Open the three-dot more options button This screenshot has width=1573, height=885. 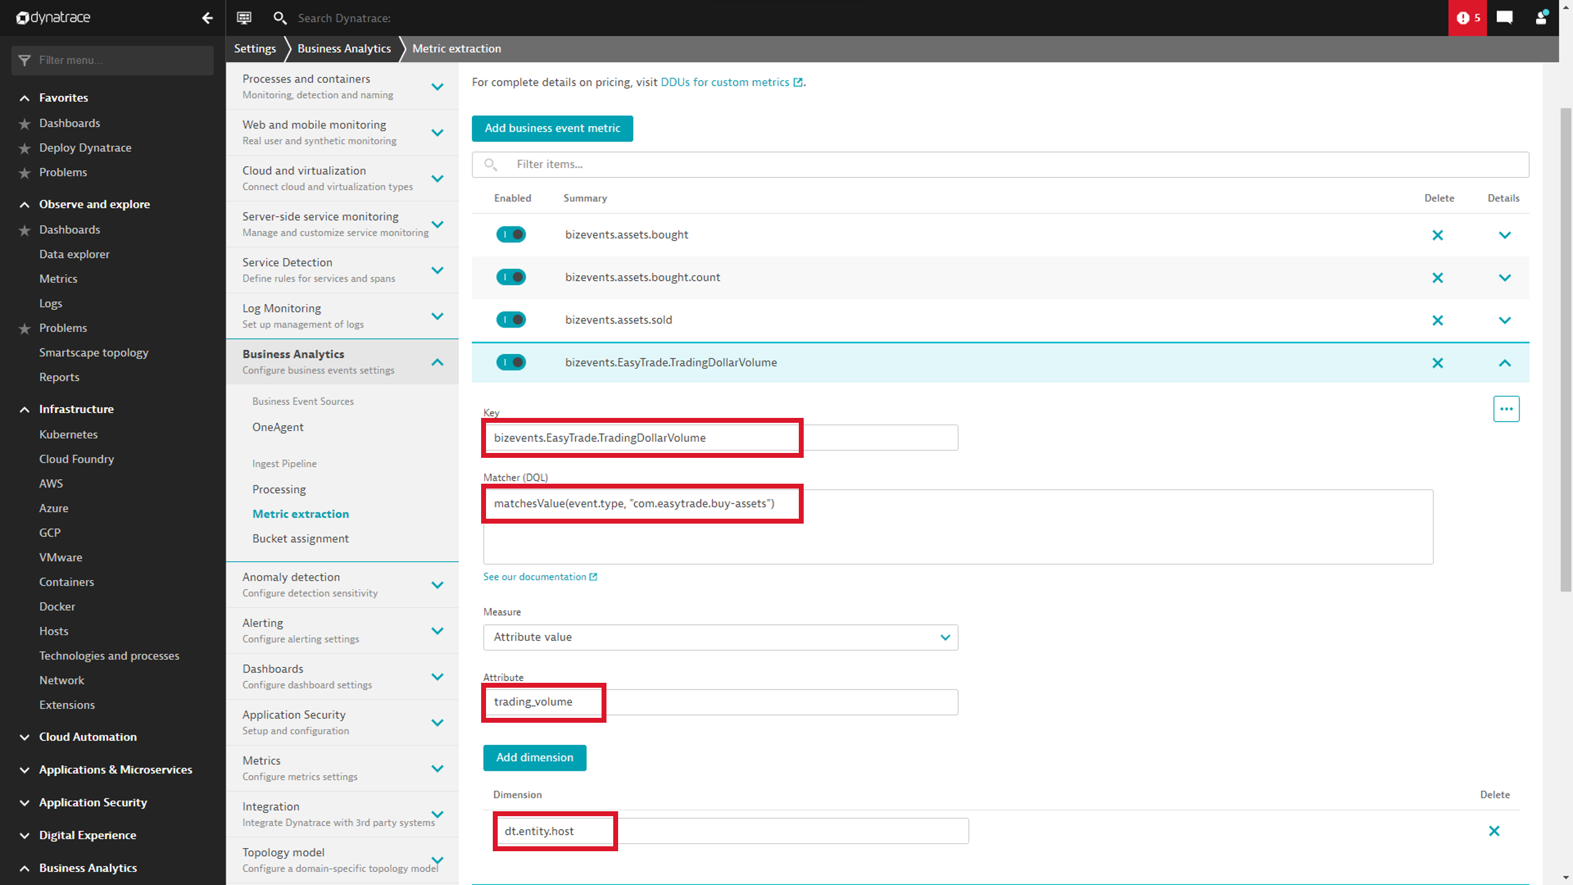click(1507, 409)
